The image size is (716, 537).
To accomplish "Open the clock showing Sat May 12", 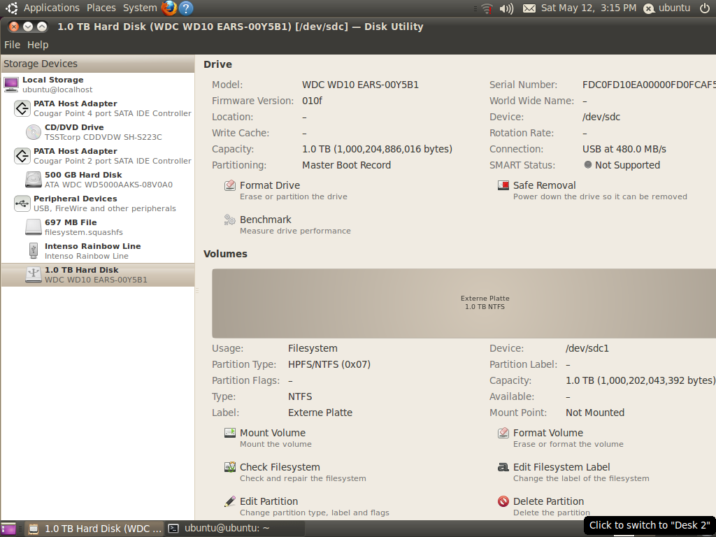I will click(589, 8).
